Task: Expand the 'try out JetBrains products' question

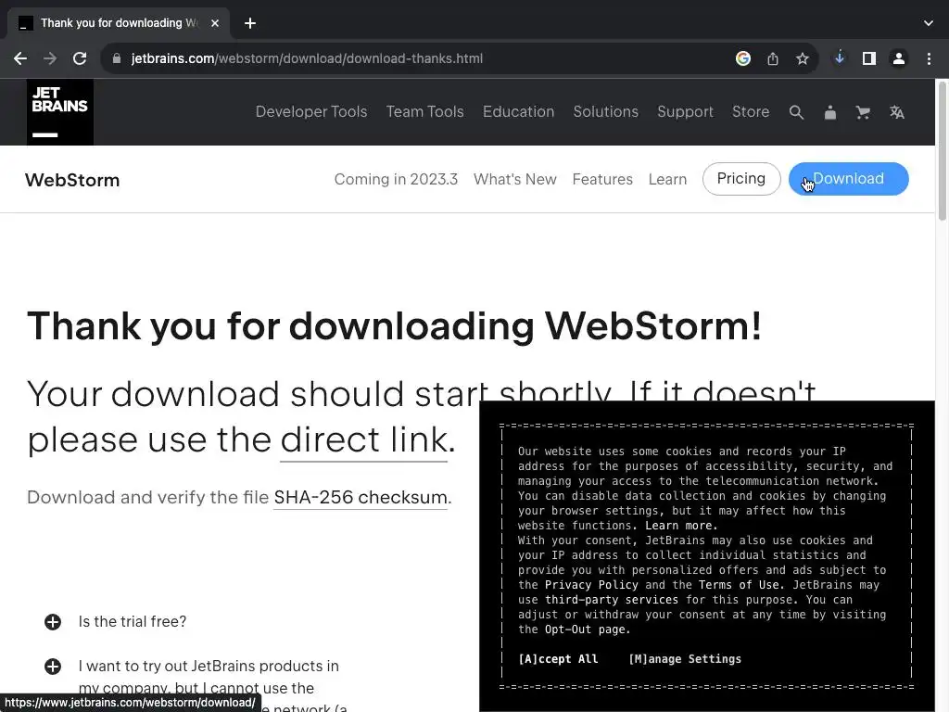Action: pos(53,667)
